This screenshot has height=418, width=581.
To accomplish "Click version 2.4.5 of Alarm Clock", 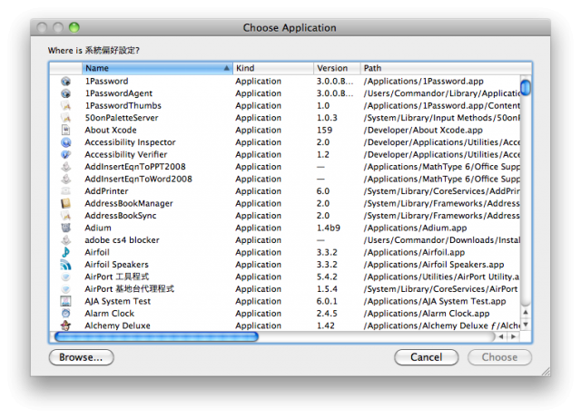I will (327, 313).
